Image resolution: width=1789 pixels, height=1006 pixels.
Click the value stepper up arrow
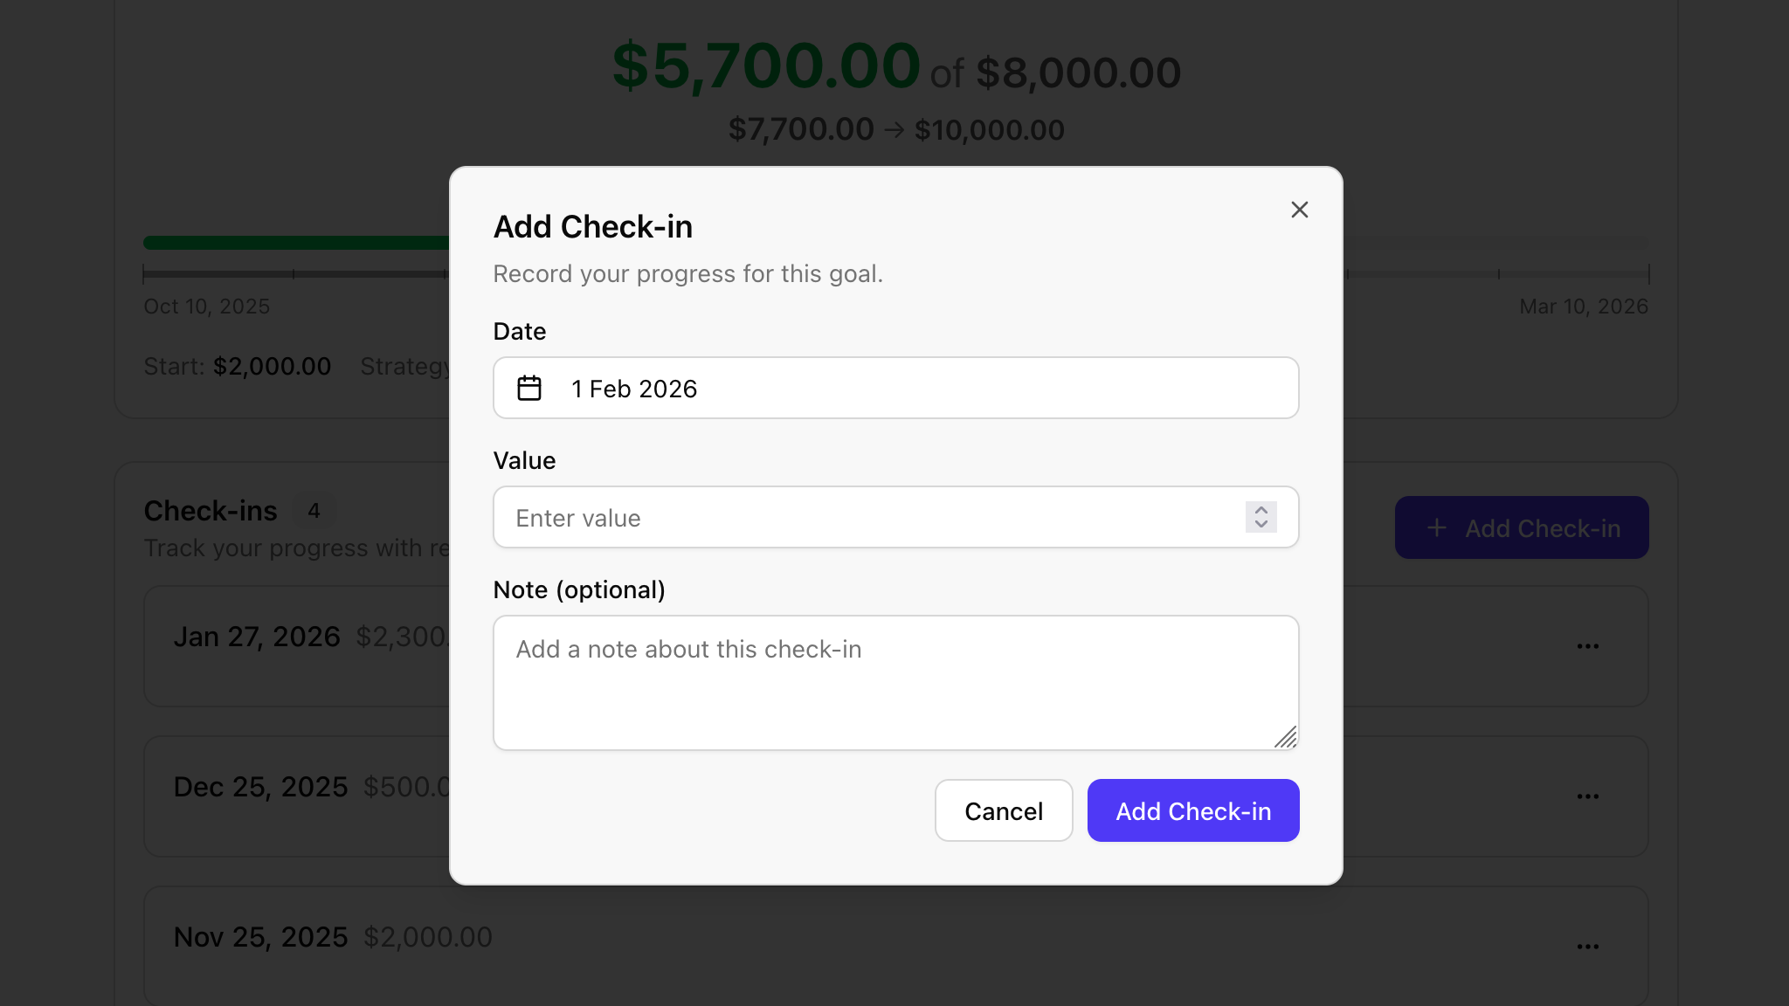1261,511
